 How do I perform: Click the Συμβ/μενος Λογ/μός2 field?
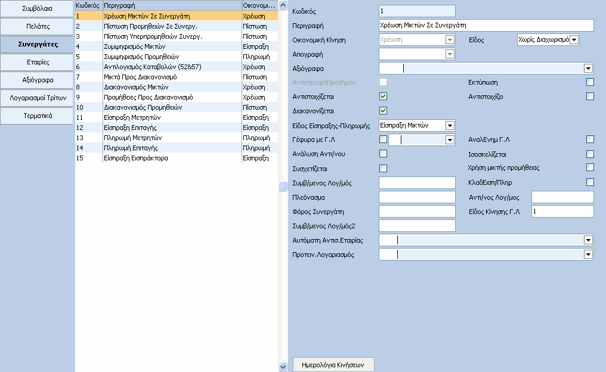(417, 225)
